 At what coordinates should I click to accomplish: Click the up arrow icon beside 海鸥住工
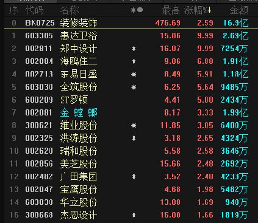point(134,61)
